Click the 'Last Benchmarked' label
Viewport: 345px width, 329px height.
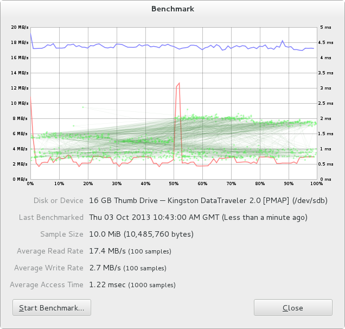[51, 217]
